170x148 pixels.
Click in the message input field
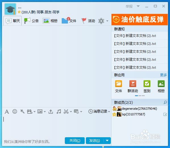(57, 126)
